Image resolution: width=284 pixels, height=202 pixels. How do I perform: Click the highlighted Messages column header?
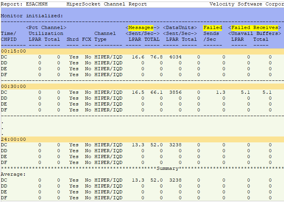pyautogui.click(x=141, y=27)
